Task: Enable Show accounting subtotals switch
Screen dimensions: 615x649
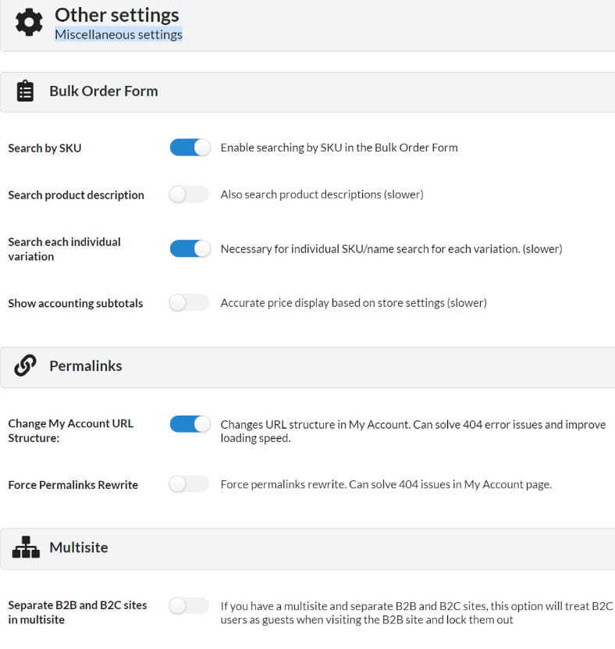Action: (190, 303)
